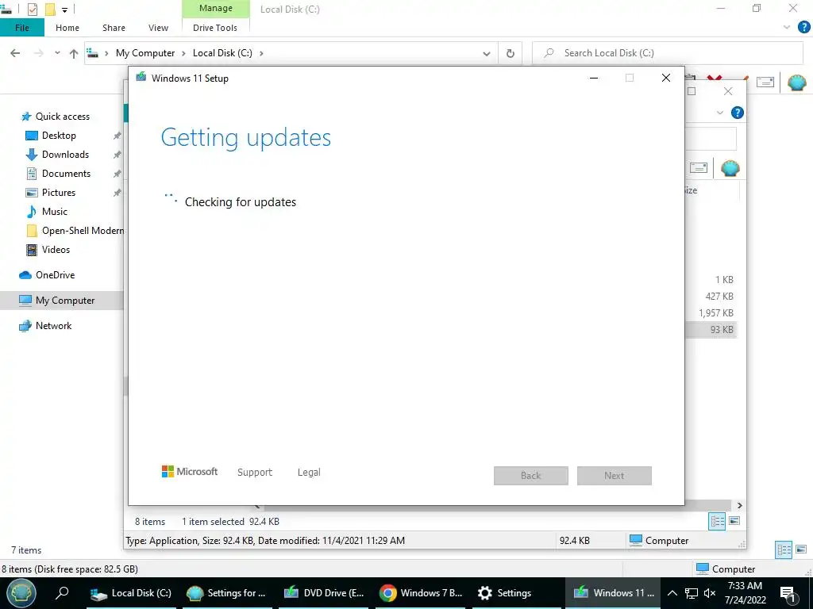Image resolution: width=813 pixels, height=609 pixels.
Task: Click the red delete X toolbar icon
Action: (715, 78)
